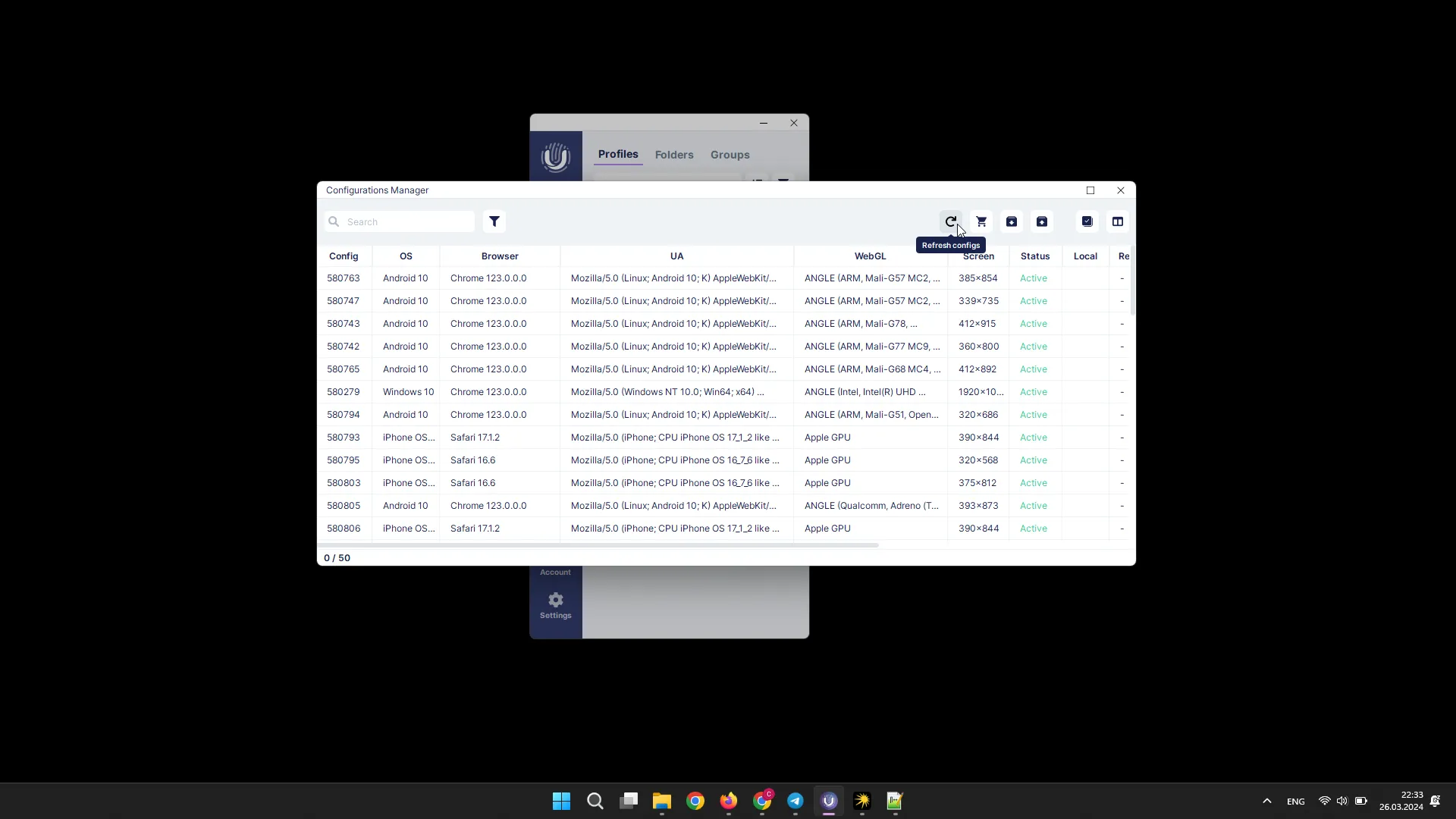1456x819 pixels.
Task: Click the save/disk icon
Action: click(x=1011, y=221)
